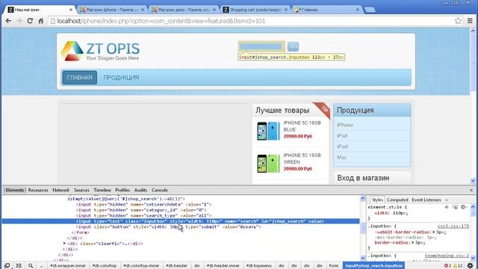Open the Timeline panel
The image size is (478, 269).
[x=102, y=190]
